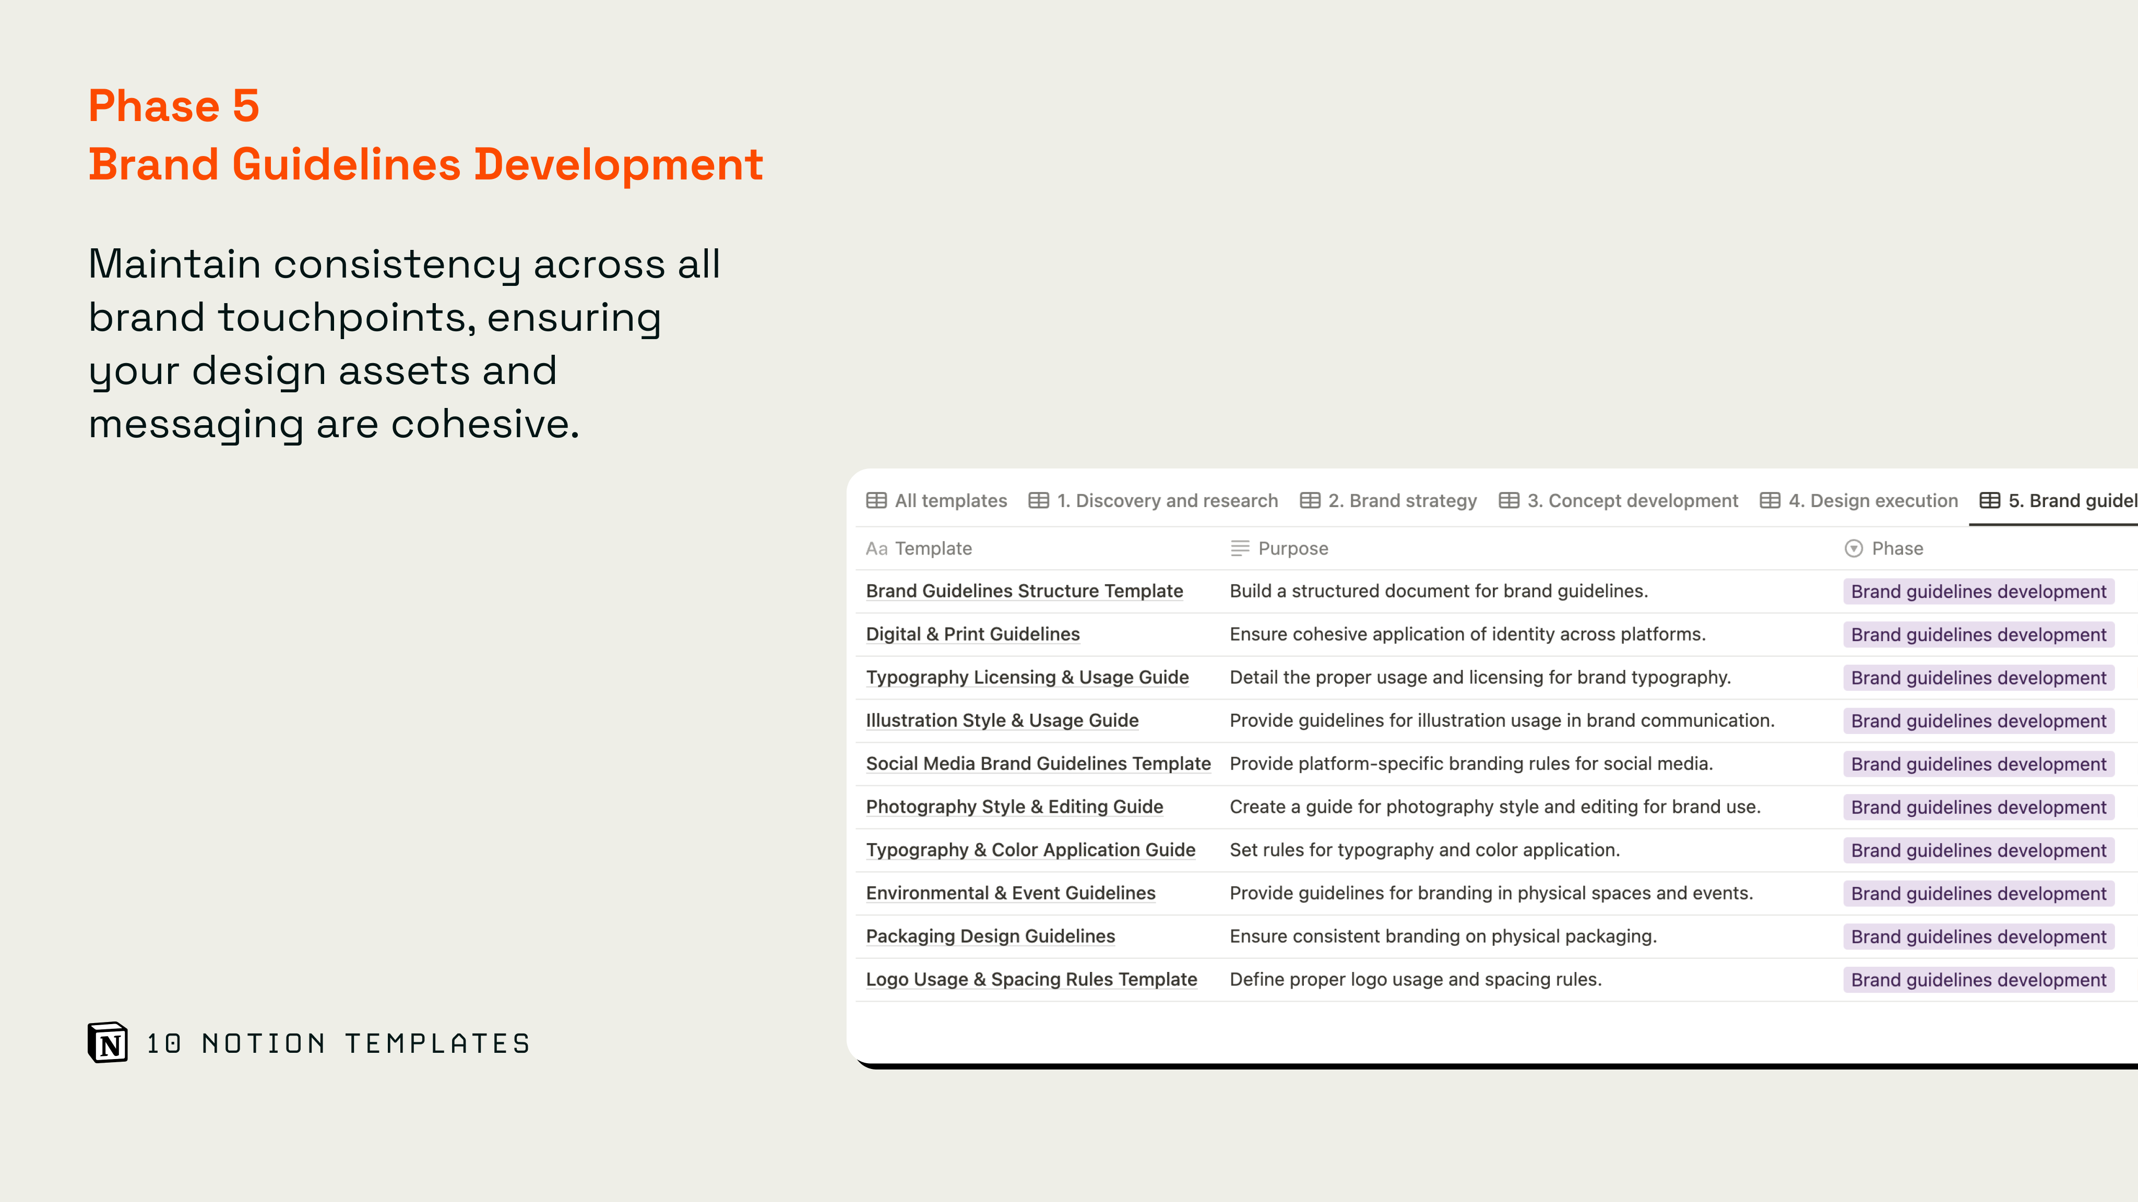The height and width of the screenshot is (1202, 2138).
Task: Open the Packaging Design Guidelines page
Action: (x=990, y=936)
